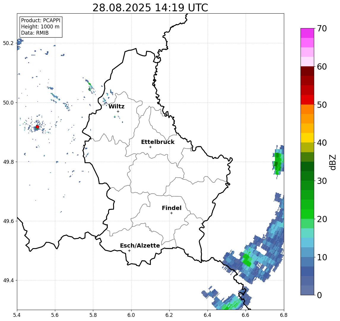Click the colorbar tick label 40
Image resolution: width=340 pixels, height=321 pixels.
[322, 143]
